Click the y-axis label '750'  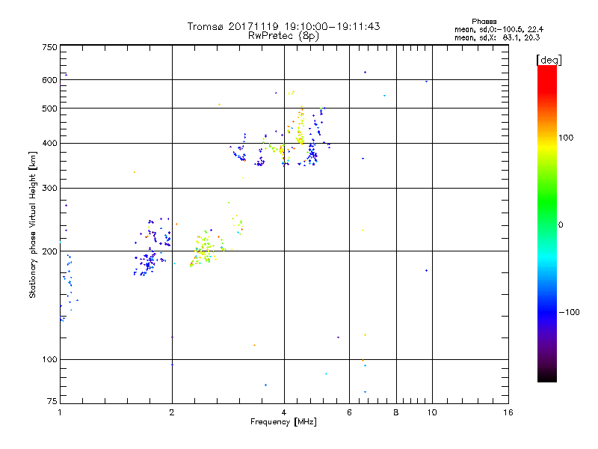(49, 47)
